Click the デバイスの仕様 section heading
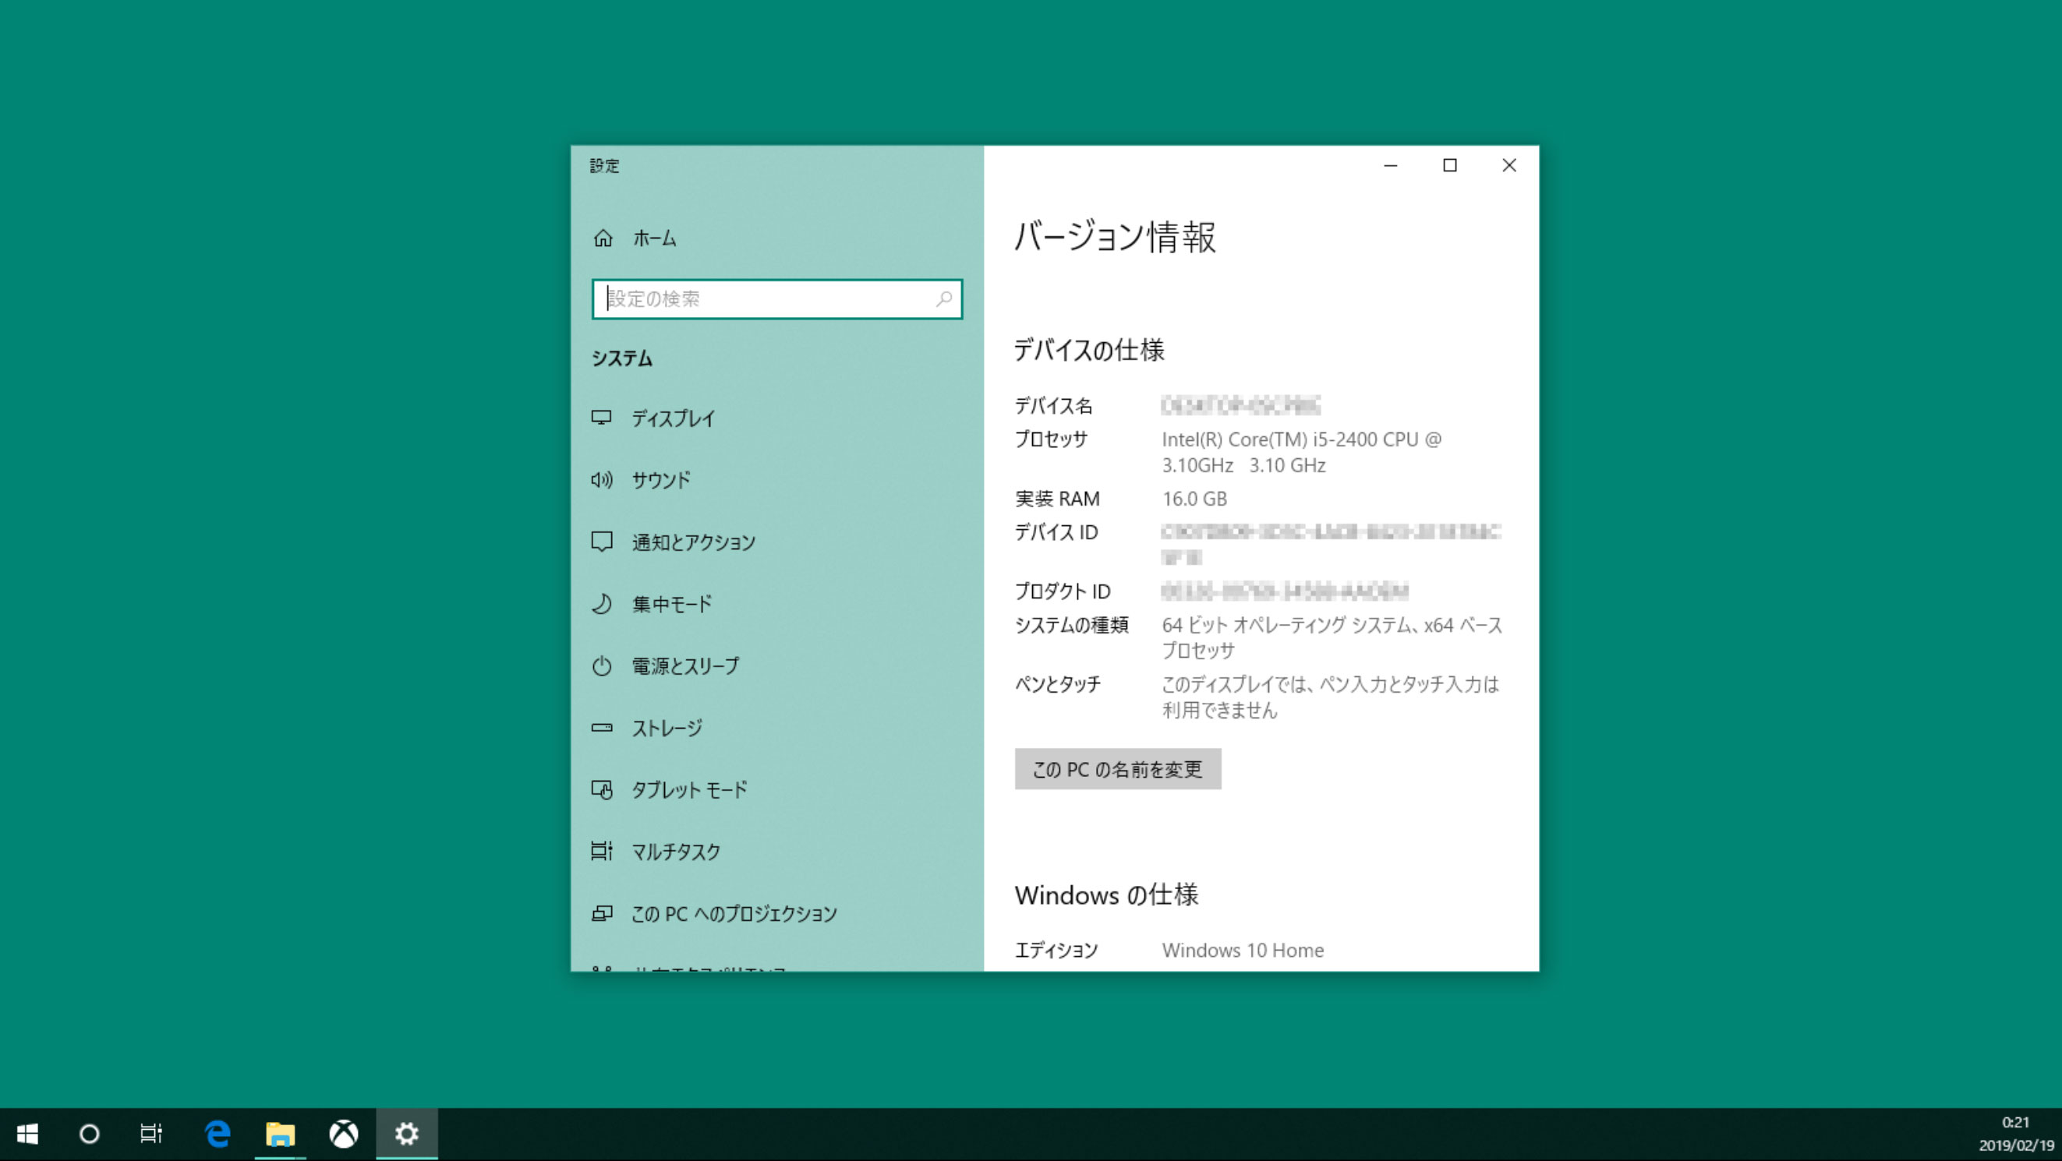This screenshot has height=1161, width=2062. pos(1089,351)
